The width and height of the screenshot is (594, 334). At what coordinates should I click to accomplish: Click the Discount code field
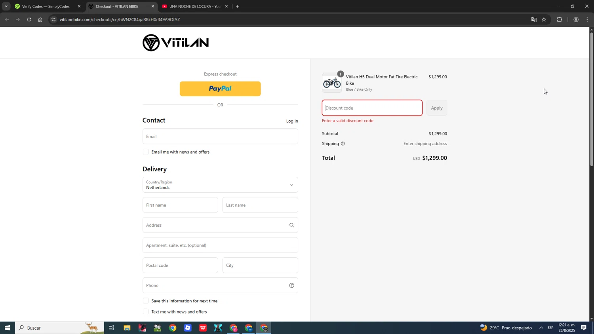pos(372,108)
